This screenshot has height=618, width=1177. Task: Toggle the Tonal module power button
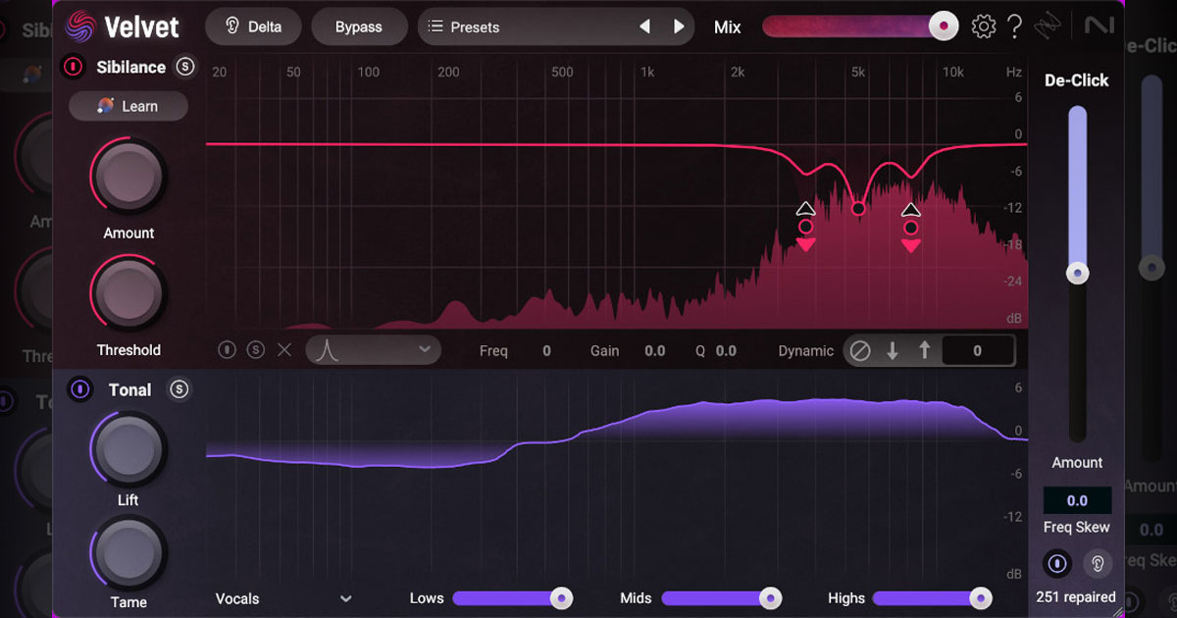(x=79, y=389)
